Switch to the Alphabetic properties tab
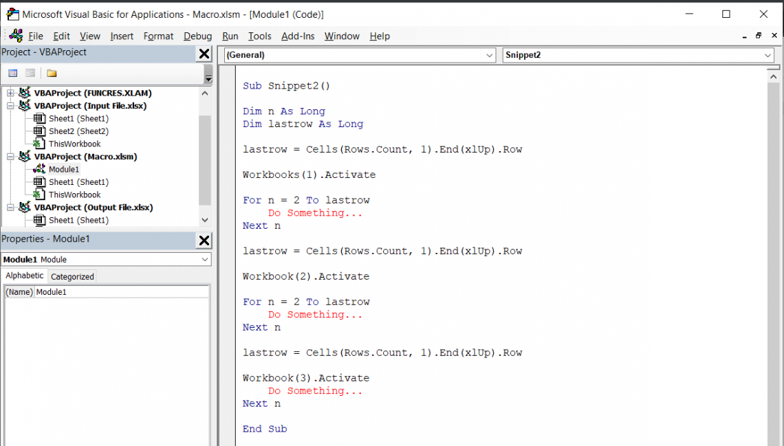The image size is (784, 446). (25, 276)
